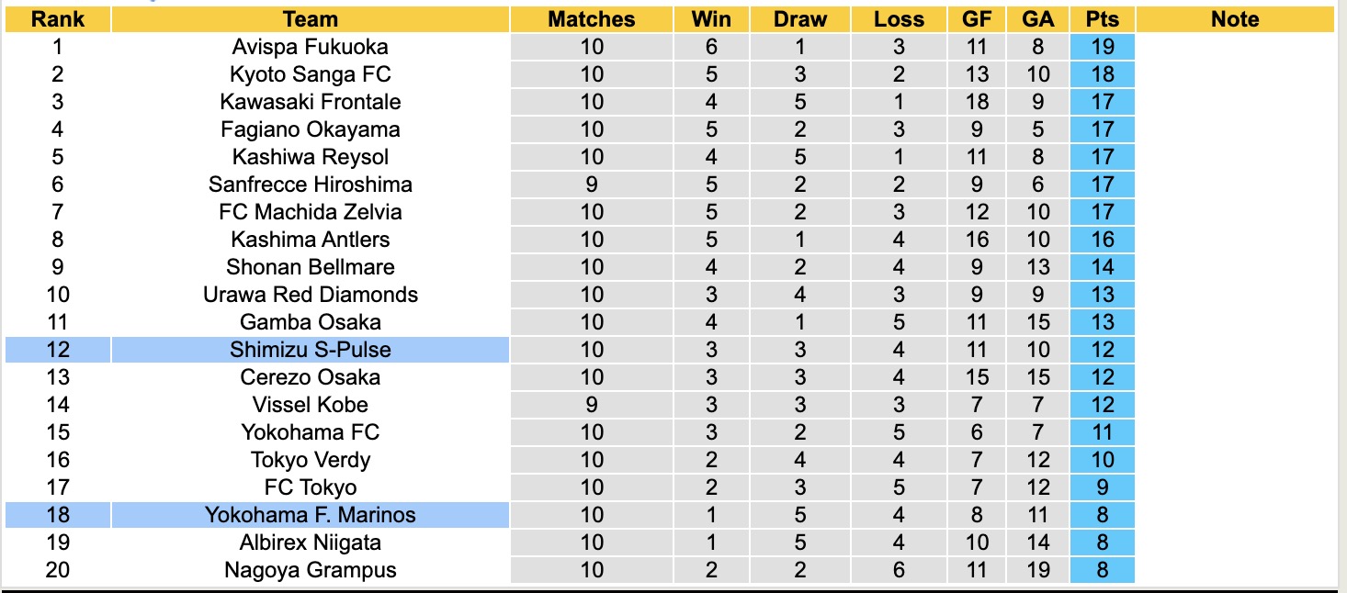Click the Matches column header
This screenshot has width=1347, height=593.
click(591, 19)
